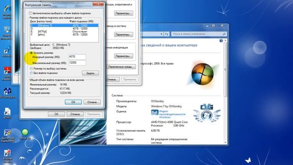Click Параметры button beside оперативной text
Viewport: 293px width, 165px height.
124,13
